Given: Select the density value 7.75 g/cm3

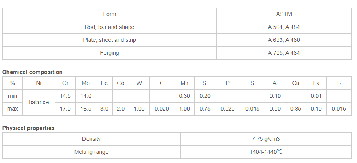Looking at the screenshot, I should (266, 139).
